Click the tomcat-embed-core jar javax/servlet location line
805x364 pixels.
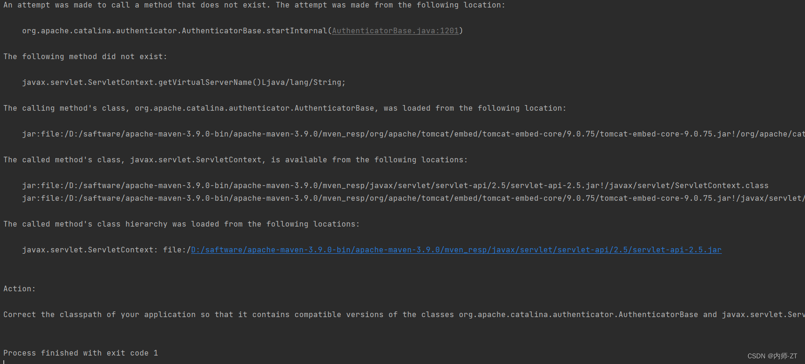[413, 198]
